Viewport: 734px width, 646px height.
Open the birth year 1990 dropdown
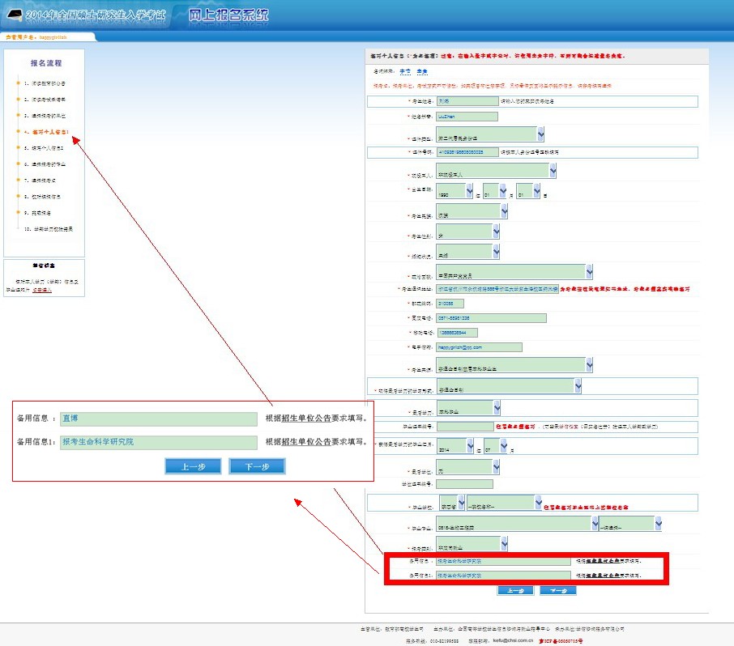(470, 191)
